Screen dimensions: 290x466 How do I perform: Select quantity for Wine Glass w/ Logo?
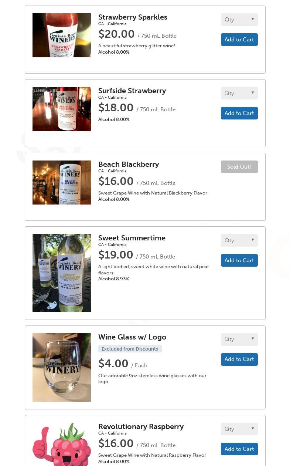click(239, 339)
